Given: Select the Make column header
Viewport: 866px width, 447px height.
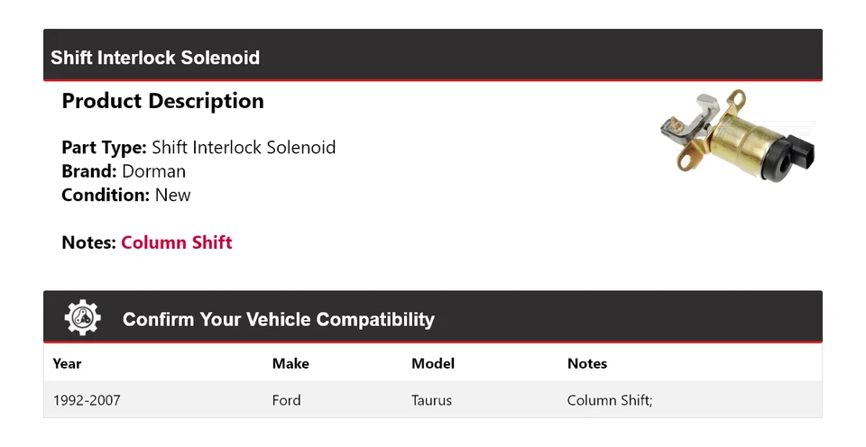Looking at the screenshot, I should pyautogui.click(x=290, y=364).
